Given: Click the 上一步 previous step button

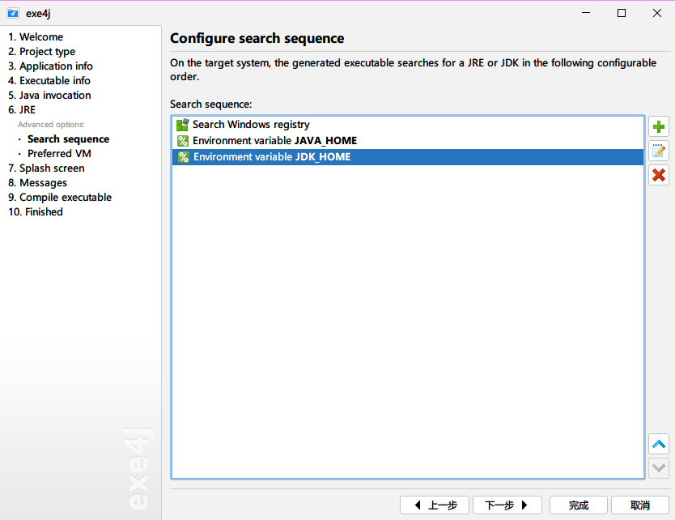Looking at the screenshot, I should pos(435,505).
